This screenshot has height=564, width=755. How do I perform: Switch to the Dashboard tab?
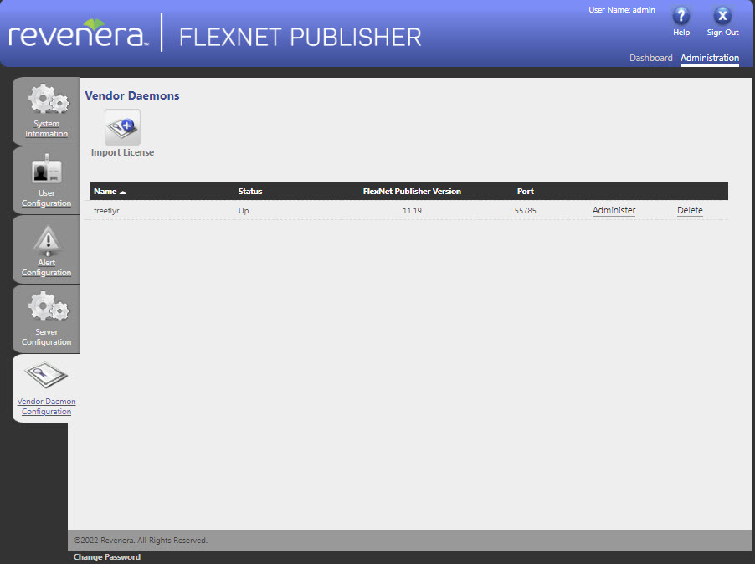(x=650, y=58)
